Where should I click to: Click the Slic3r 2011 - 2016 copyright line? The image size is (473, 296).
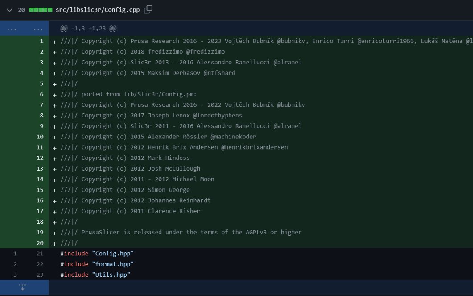[181, 126]
